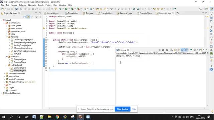Image resolution: width=214 pixels, height=120 pixels.
Task: Open the Refactor menu
Action: tap(23, 5)
